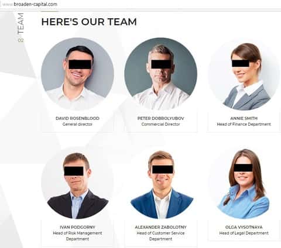
Task: Select the Peter Dobrolyubov name label
Action: [x=161, y=118]
